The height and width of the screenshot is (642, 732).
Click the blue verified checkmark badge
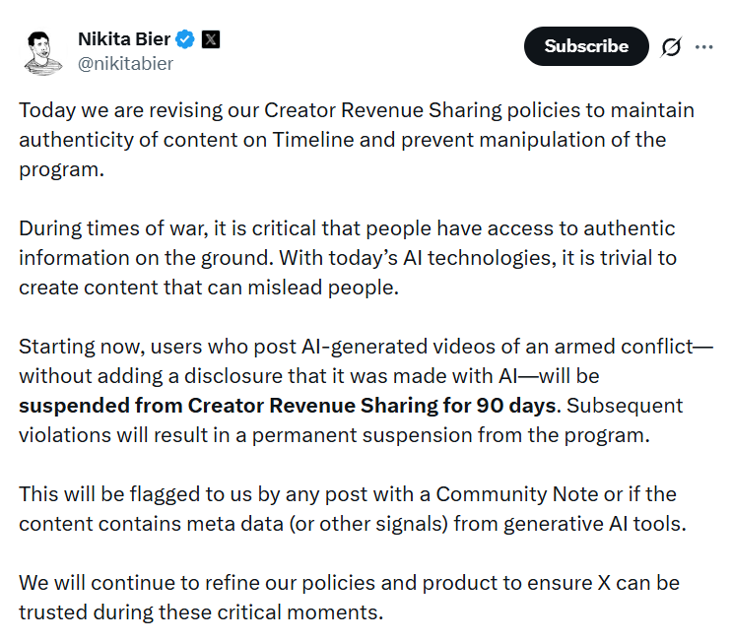185,39
